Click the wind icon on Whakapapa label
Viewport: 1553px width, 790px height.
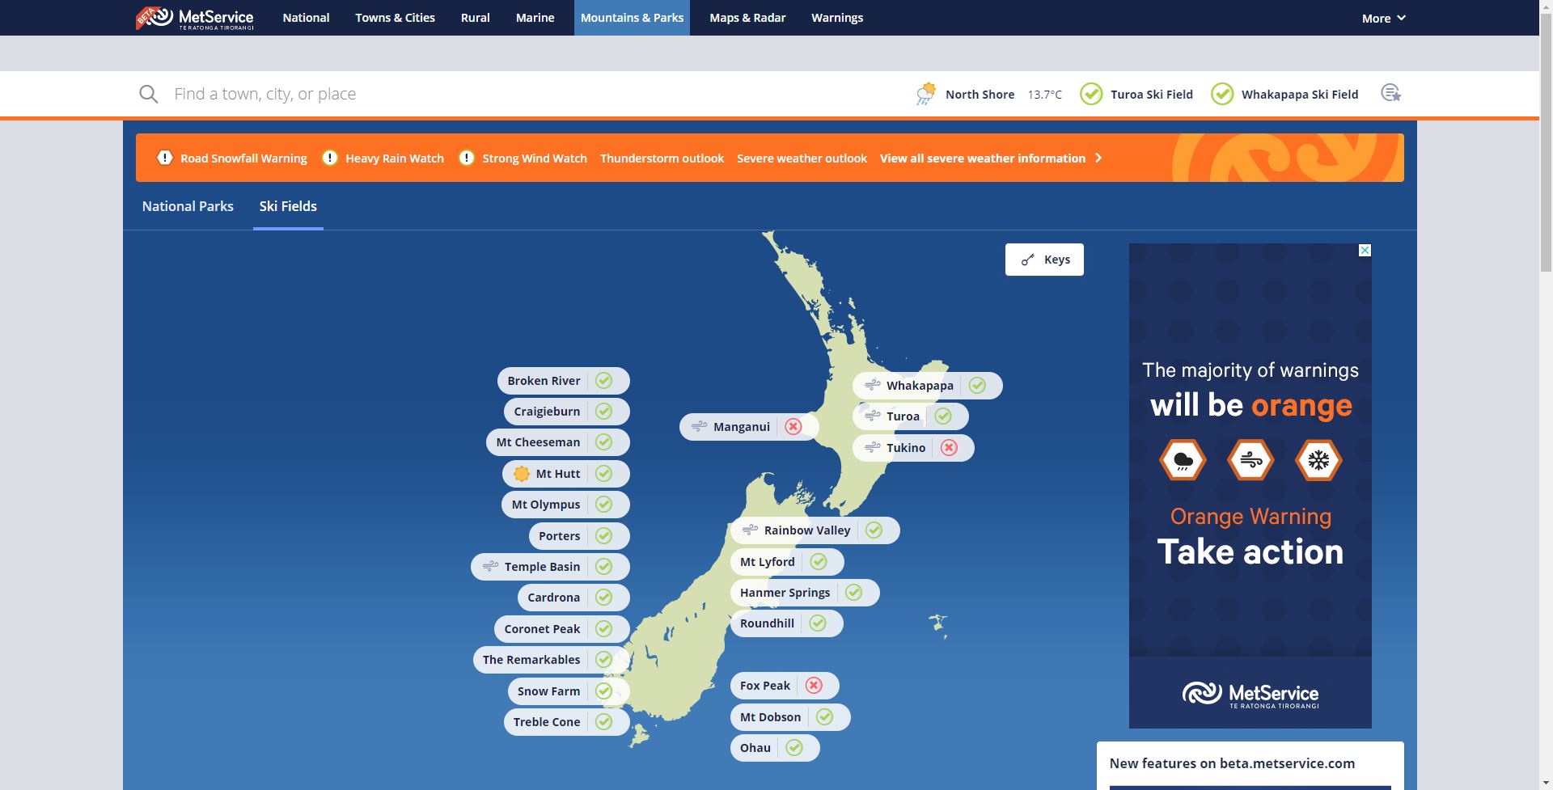pos(871,385)
